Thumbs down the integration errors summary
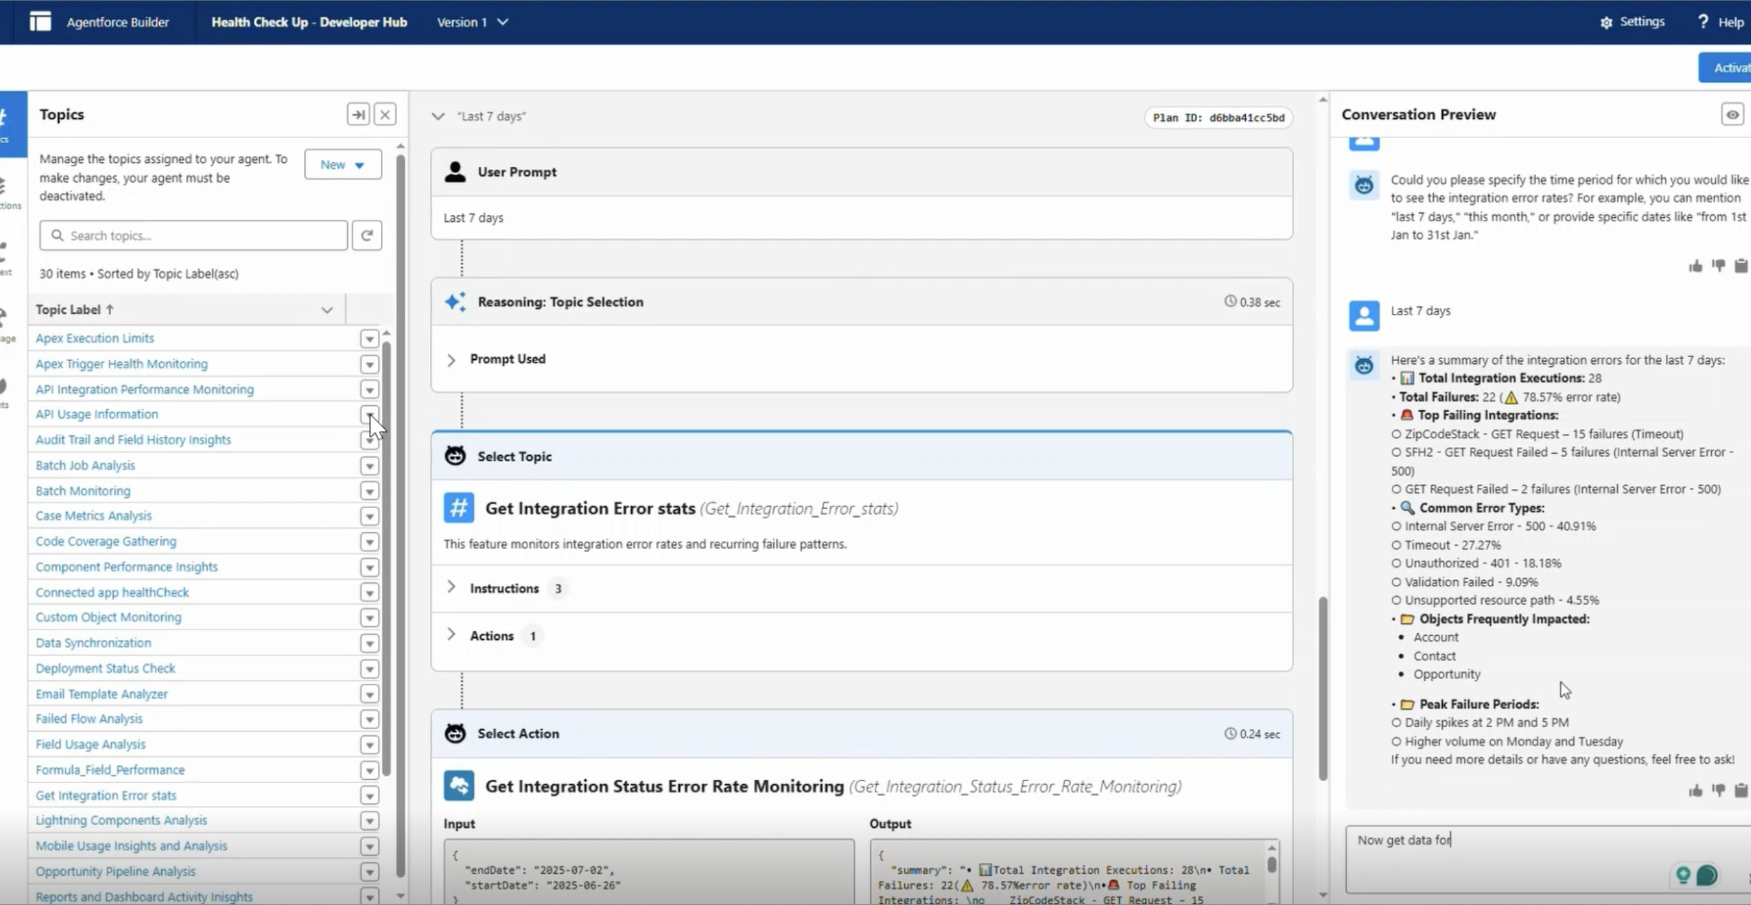Viewport: 1751px width, 905px height. click(x=1718, y=790)
